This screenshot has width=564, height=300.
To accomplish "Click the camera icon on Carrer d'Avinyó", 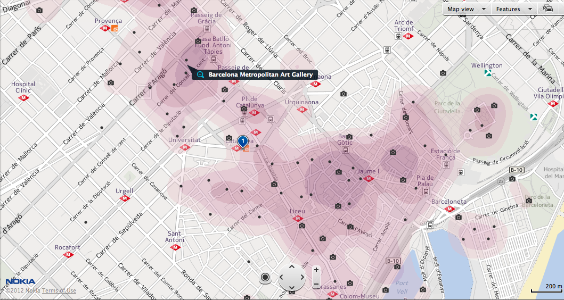I will click(x=350, y=227).
